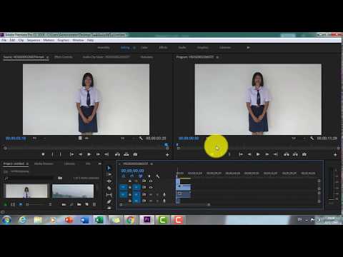The height and width of the screenshot is (257, 343).
Task: Switch Project panel to icon view
Action: coord(21,204)
